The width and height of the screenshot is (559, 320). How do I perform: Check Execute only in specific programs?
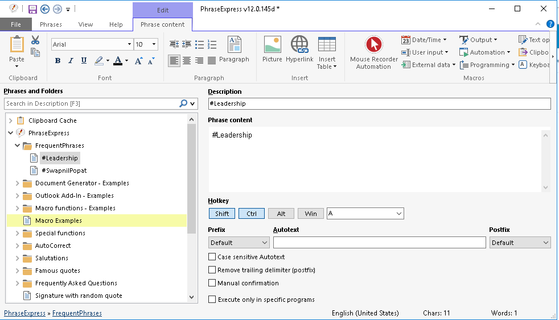pyautogui.click(x=212, y=300)
